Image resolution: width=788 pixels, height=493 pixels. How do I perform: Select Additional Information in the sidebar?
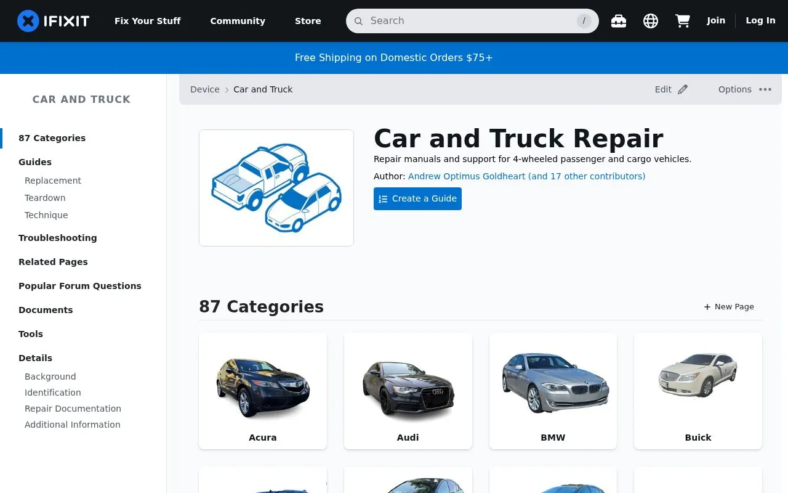point(73,425)
